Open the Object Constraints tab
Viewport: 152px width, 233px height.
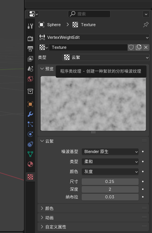[30, 144]
